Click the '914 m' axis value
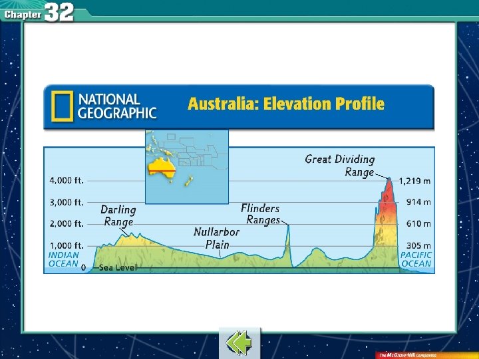This screenshot has height=359, width=479. pos(418,202)
